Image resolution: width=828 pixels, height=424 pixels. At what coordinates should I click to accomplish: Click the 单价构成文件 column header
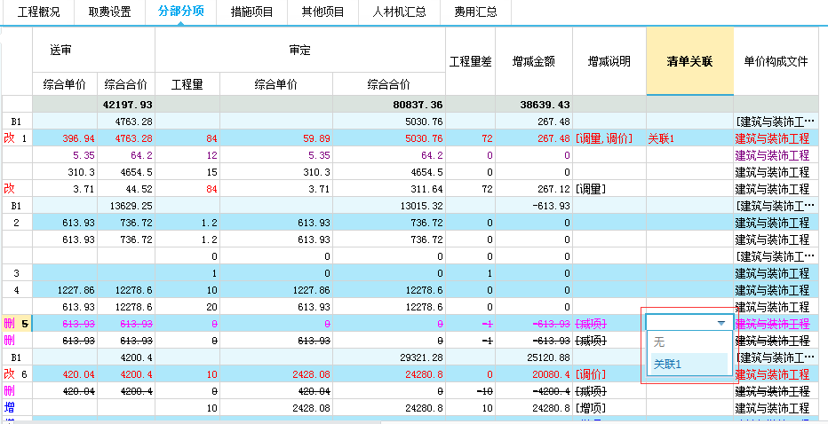coord(776,61)
